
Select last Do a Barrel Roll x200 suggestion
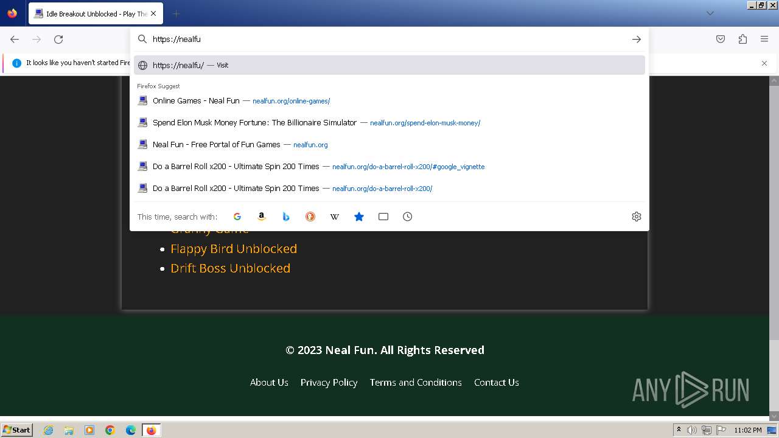click(x=389, y=189)
